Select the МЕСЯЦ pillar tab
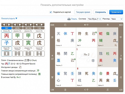 (28, 28)
